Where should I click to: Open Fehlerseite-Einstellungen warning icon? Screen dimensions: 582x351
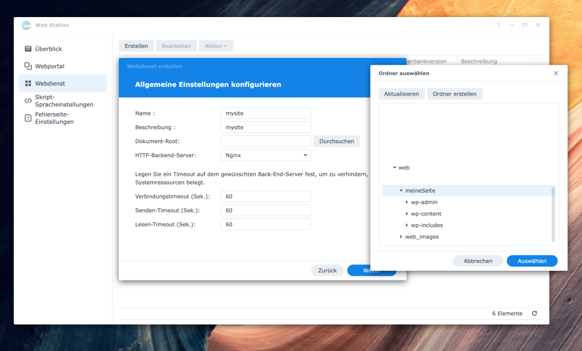(x=28, y=118)
